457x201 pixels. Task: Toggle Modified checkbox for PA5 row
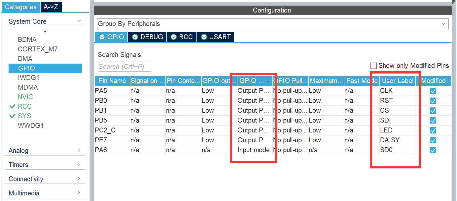click(x=433, y=91)
